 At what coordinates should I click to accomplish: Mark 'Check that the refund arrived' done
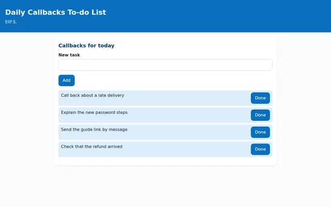(x=260, y=150)
